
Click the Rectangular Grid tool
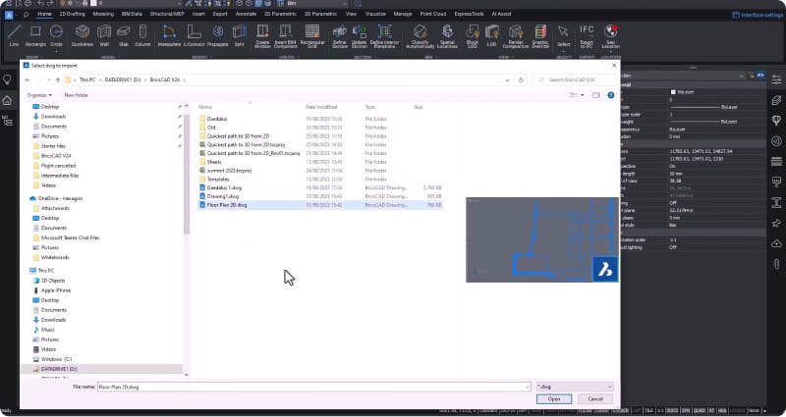[312, 36]
